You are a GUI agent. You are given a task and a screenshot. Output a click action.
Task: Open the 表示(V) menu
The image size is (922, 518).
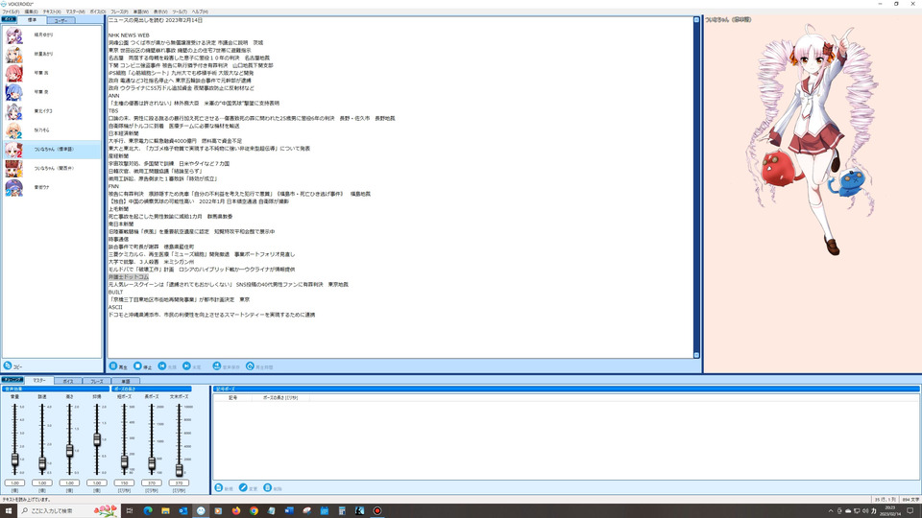pyautogui.click(x=160, y=12)
